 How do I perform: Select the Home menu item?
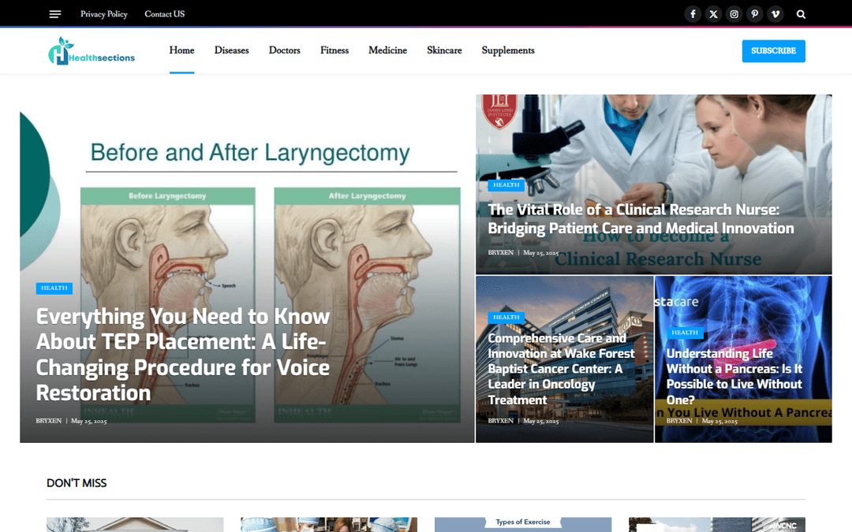pyautogui.click(x=181, y=50)
